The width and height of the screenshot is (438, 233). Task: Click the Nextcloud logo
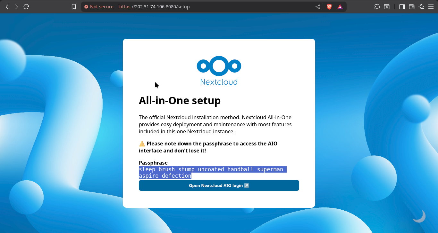pyautogui.click(x=219, y=70)
